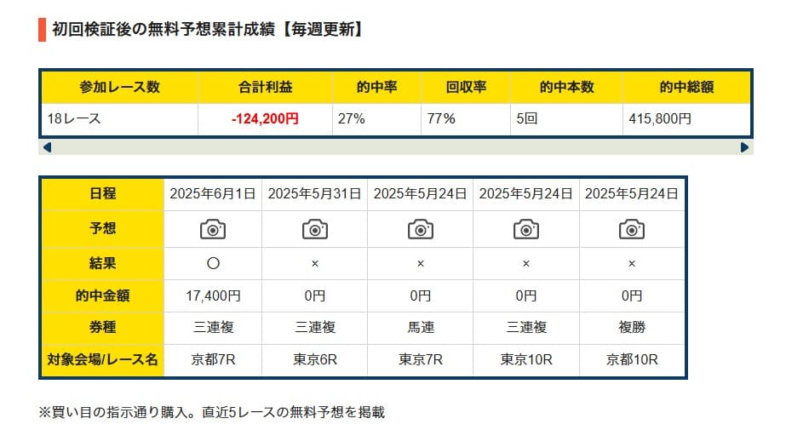Click the 東京6R race name

click(315, 360)
